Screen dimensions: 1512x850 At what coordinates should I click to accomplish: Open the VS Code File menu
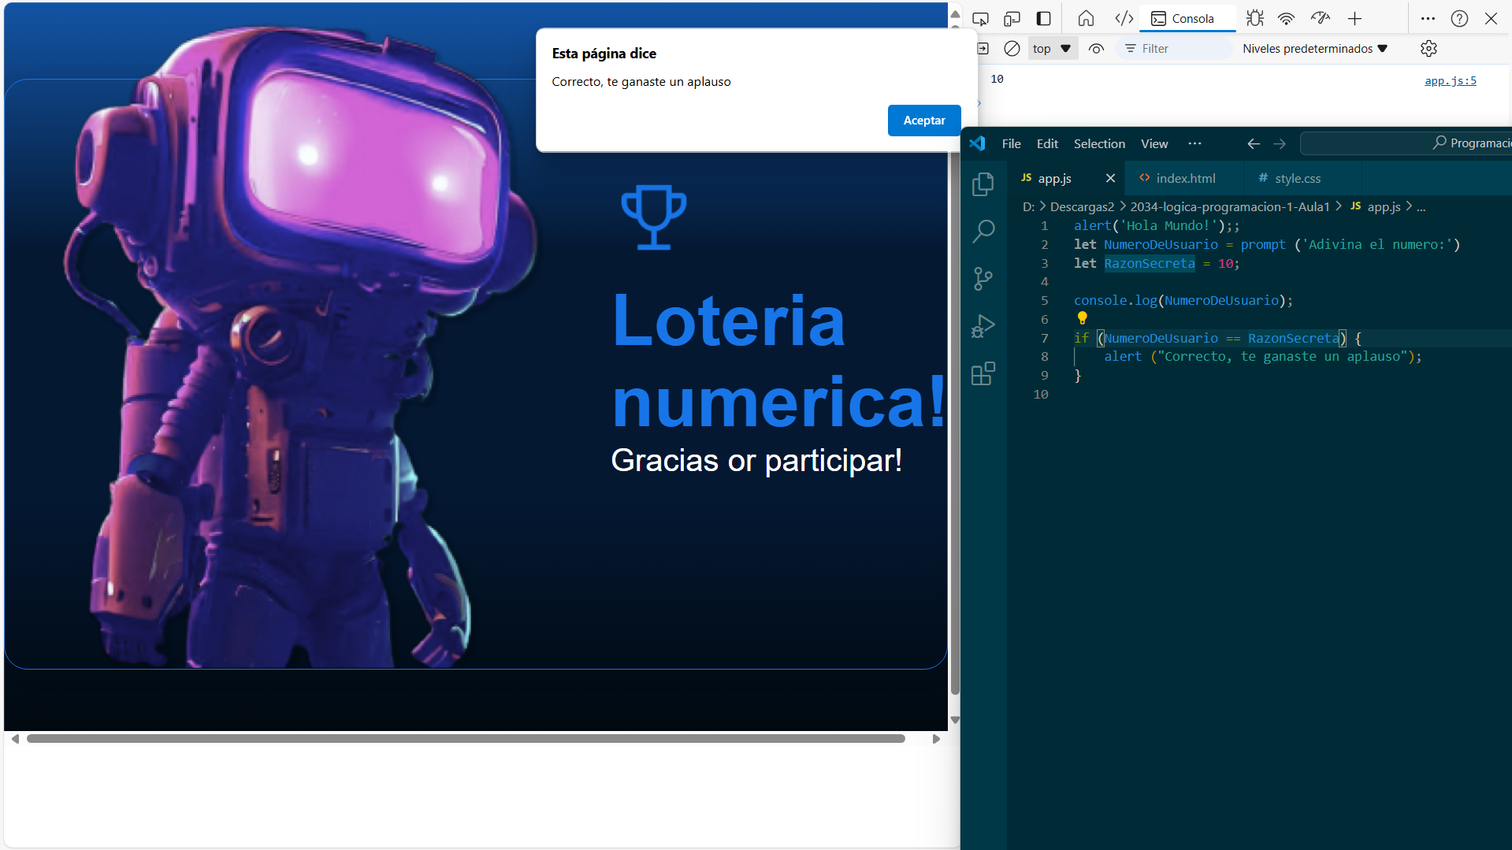tap(1011, 143)
